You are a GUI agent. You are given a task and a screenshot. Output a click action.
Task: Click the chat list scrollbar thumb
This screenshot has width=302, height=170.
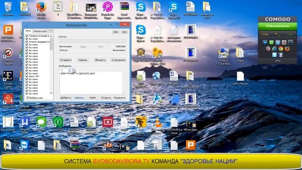pyautogui.click(x=51, y=44)
